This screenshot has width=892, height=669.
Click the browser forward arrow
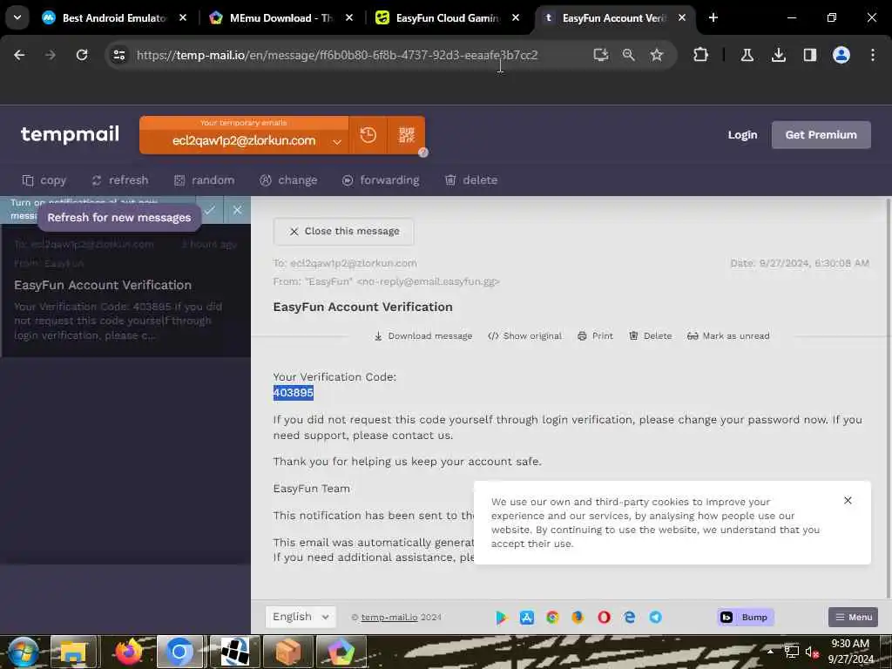tap(51, 55)
